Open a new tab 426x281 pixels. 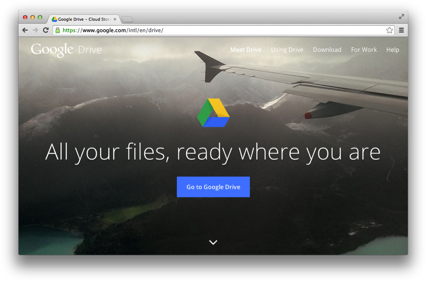(127, 19)
